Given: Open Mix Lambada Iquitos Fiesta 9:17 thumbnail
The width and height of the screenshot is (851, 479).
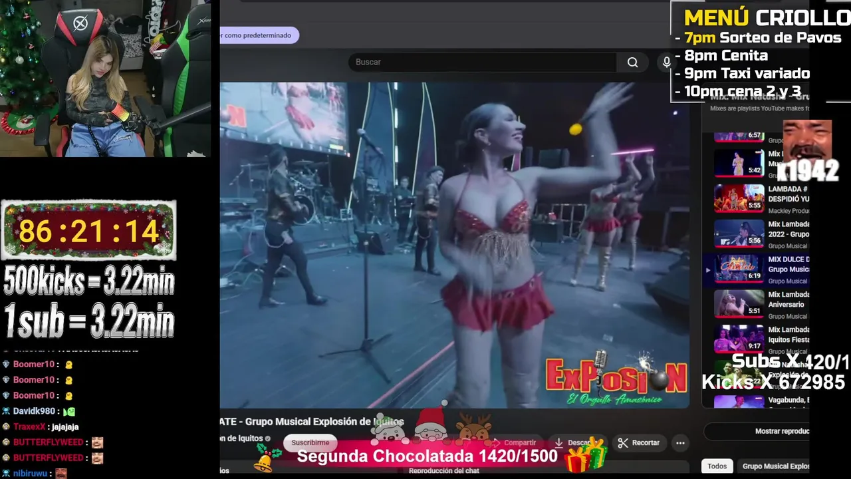Looking at the screenshot, I should pos(739,339).
